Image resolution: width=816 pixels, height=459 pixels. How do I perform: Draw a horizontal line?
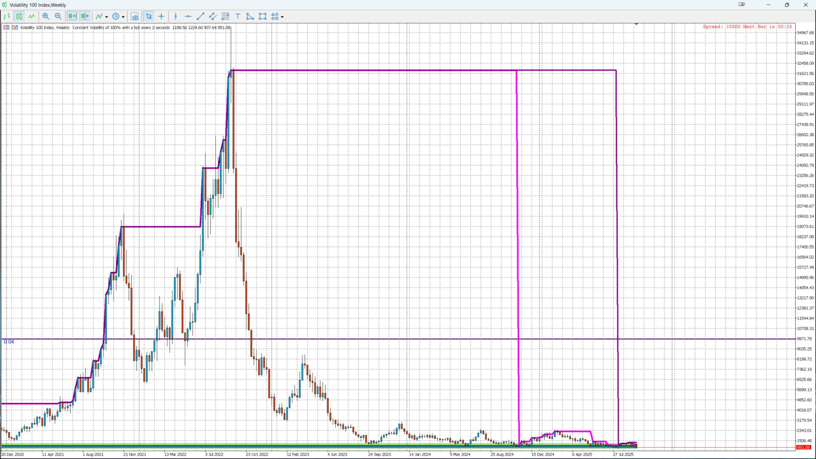pyautogui.click(x=188, y=17)
